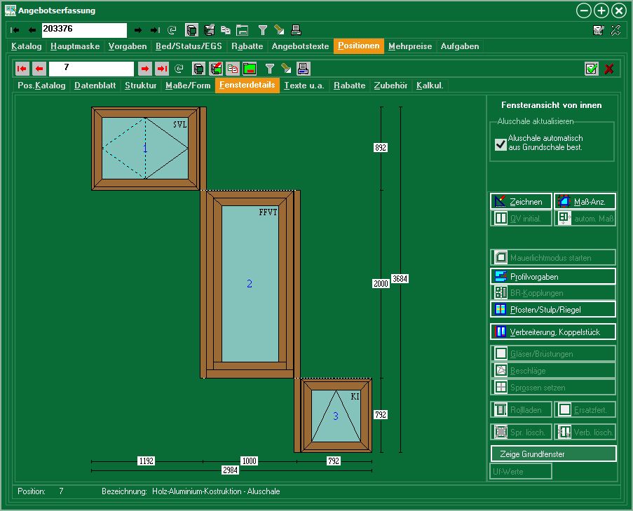This screenshot has width=633, height=511.
Task: Select window pane 3 labeled KI
Action: [x=336, y=416]
